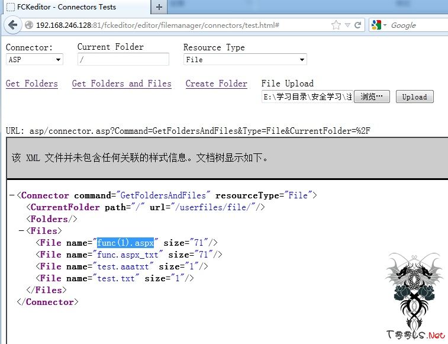
Task: Click the test.txt file name
Action: tap(116, 278)
